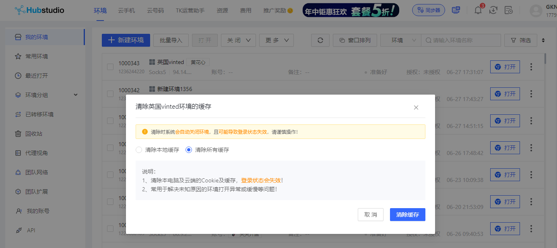Image resolution: width=557 pixels, height=248 pixels.
Task: Close the 清除缓存 dialog with X
Action: (416, 107)
